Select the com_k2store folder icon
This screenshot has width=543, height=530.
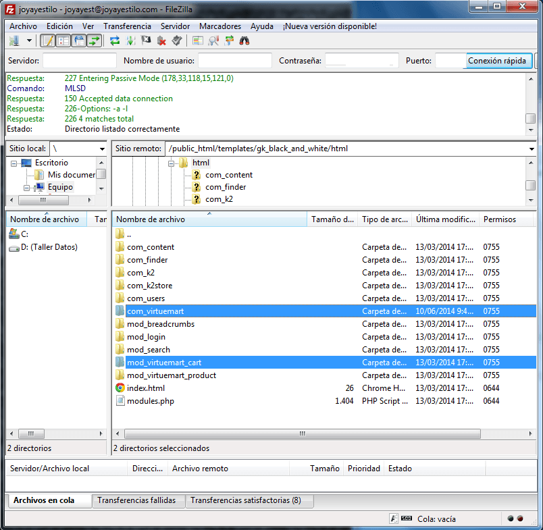pos(120,285)
